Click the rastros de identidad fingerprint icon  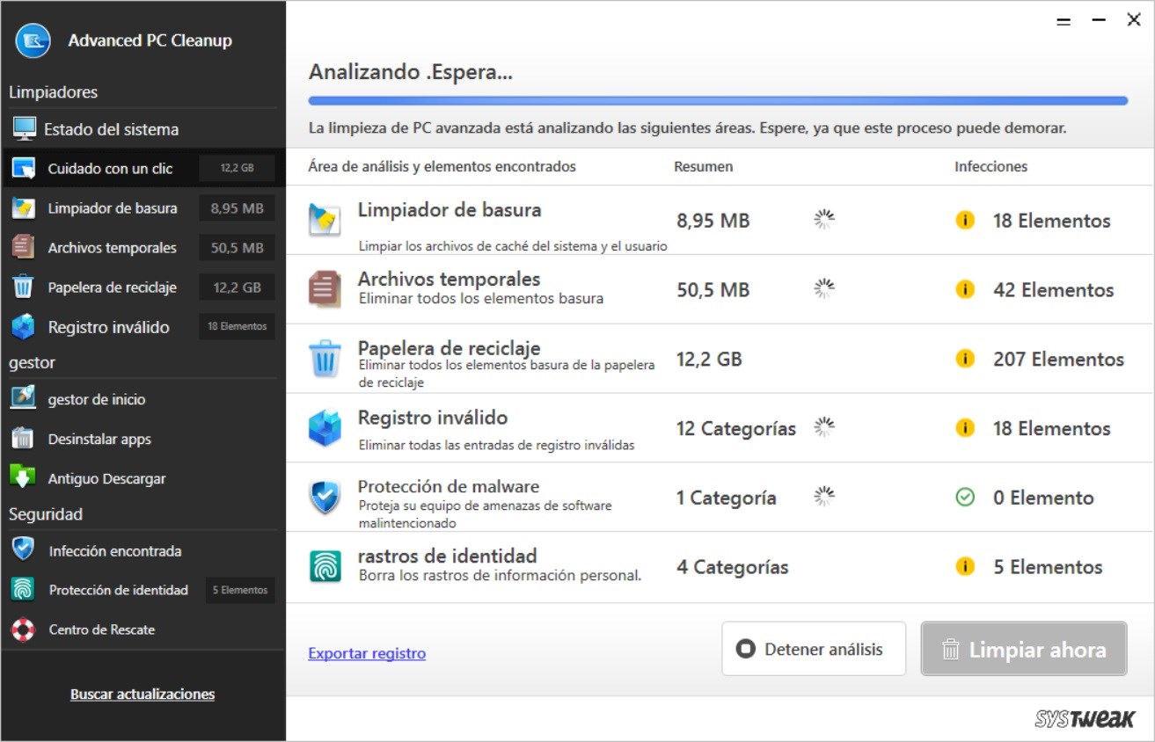pos(325,566)
